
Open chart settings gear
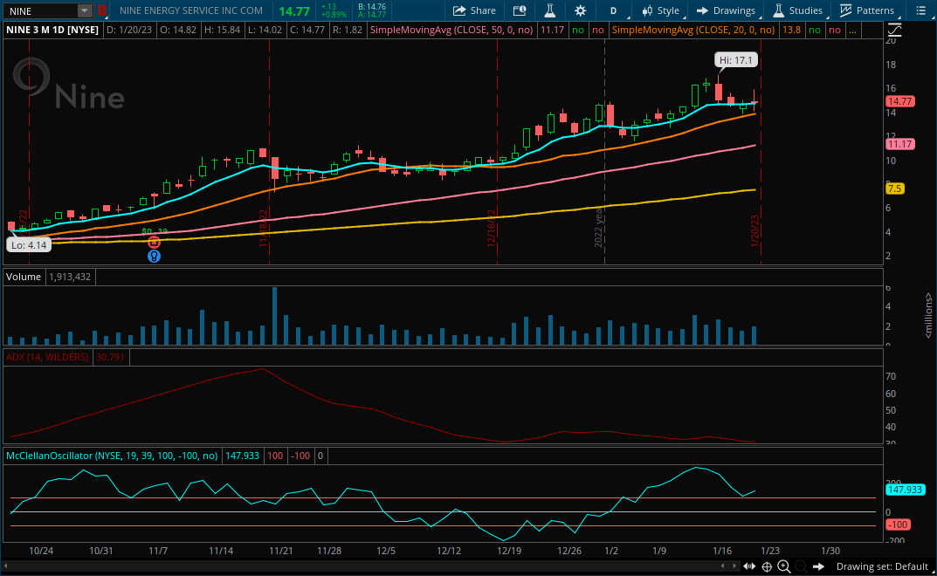pyautogui.click(x=580, y=10)
